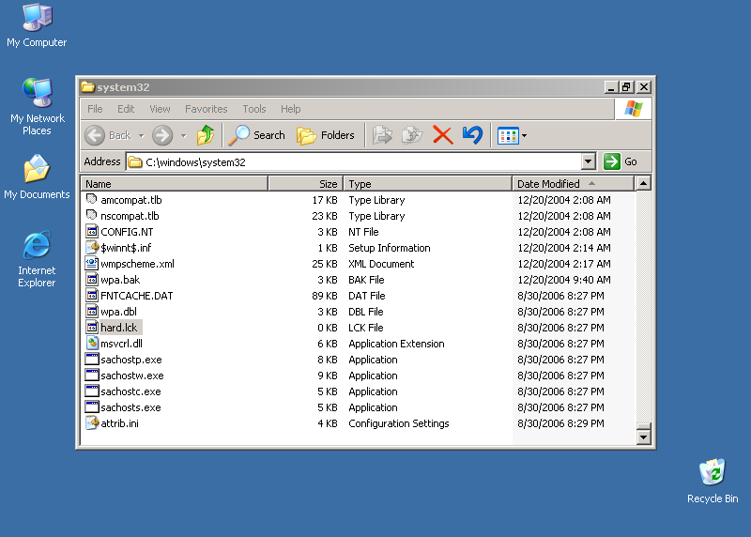Select the hard.lck file icon
The height and width of the screenshot is (537, 751).
tap(91, 328)
